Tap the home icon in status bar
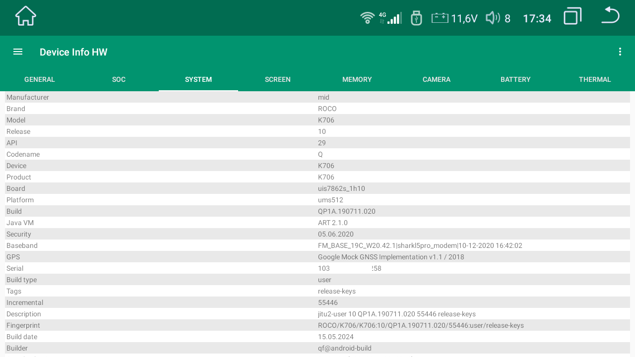Screen dimensions: 635x357 (x=26, y=16)
